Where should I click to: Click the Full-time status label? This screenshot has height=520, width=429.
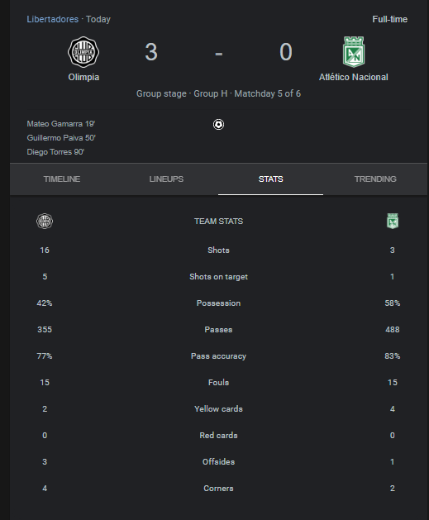tap(390, 19)
